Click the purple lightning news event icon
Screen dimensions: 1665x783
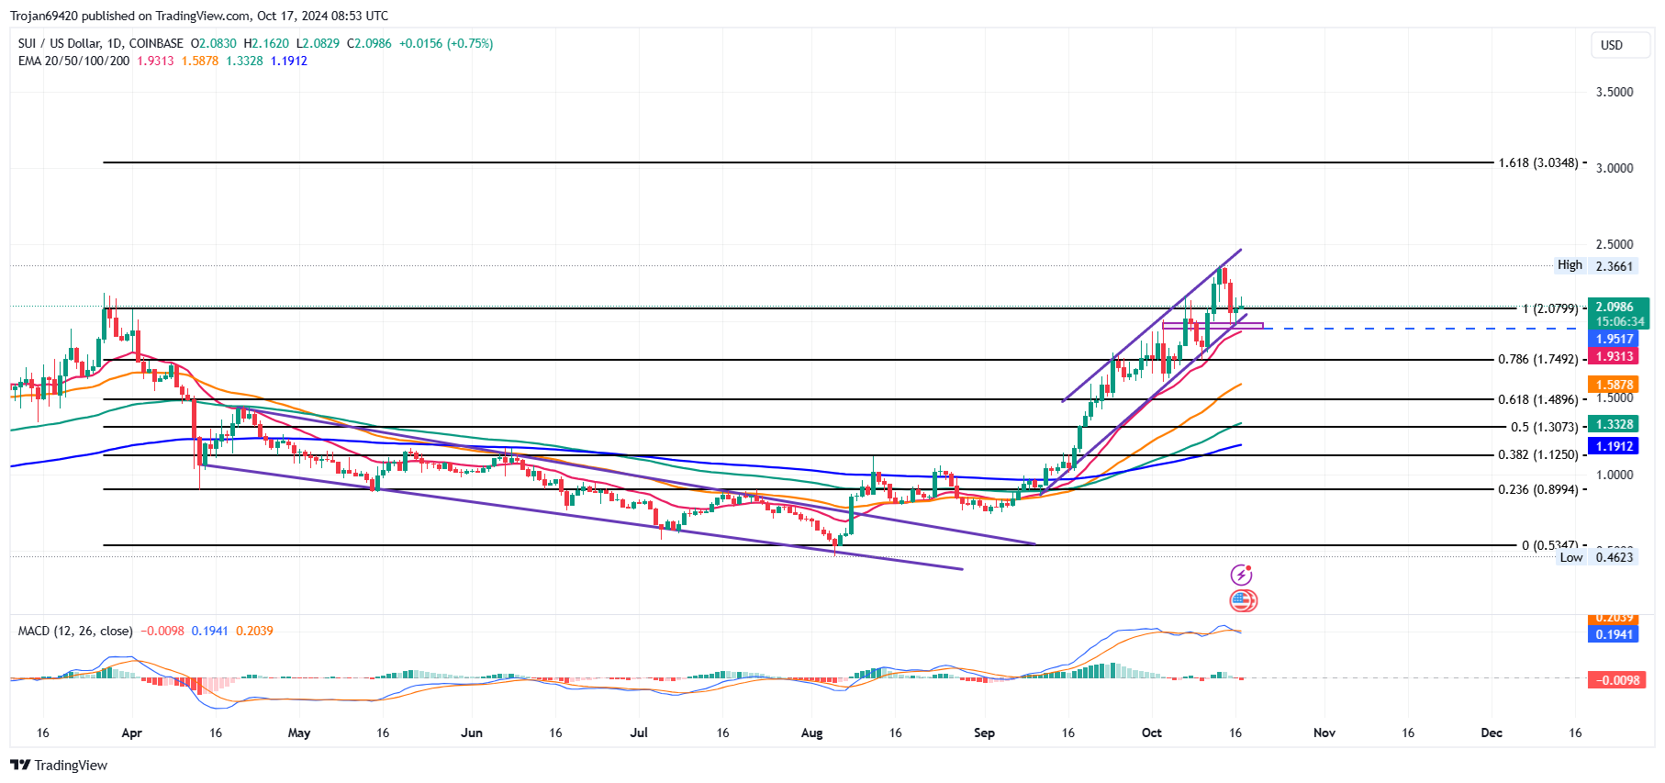(x=1241, y=575)
